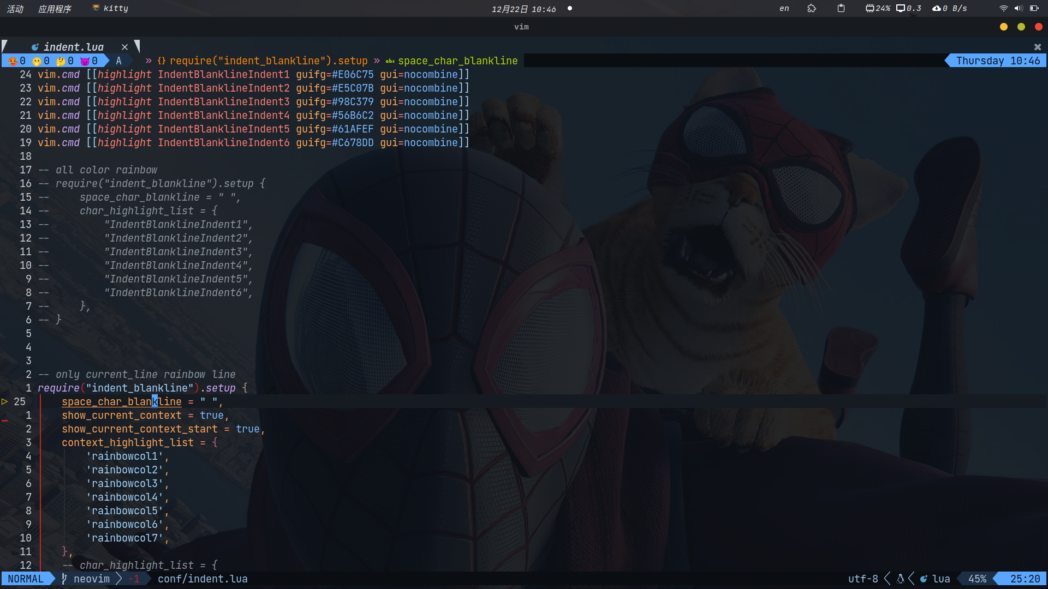Toggle the volume speaker icon
1048x589 pixels.
pyautogui.click(x=1019, y=8)
